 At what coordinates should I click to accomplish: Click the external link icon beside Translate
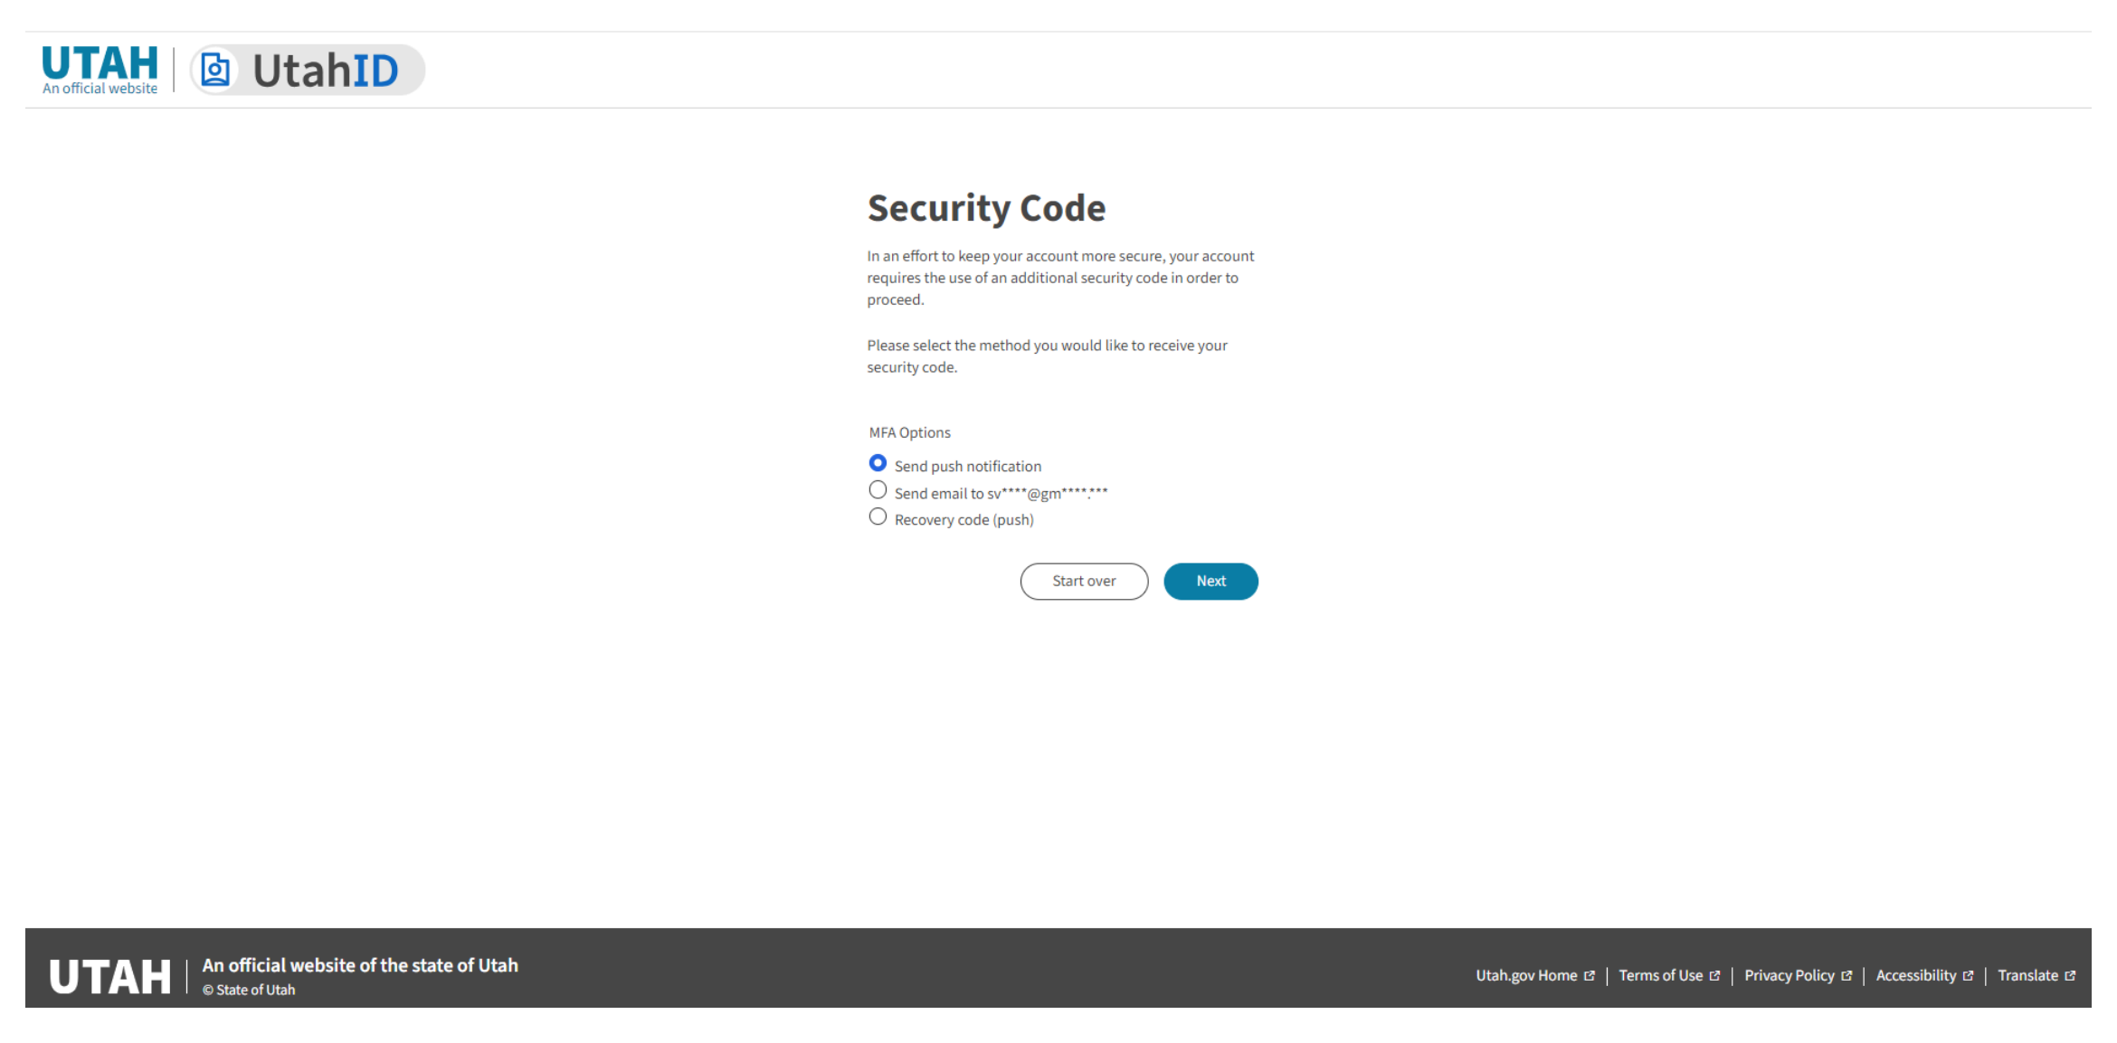click(2071, 975)
